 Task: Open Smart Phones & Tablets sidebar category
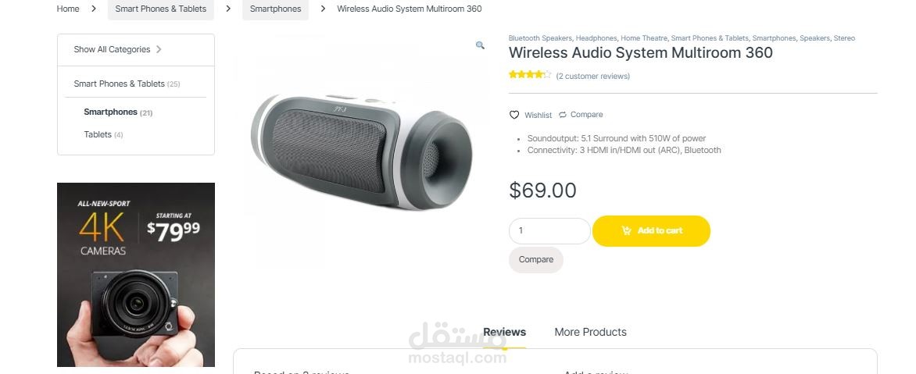[x=119, y=84]
